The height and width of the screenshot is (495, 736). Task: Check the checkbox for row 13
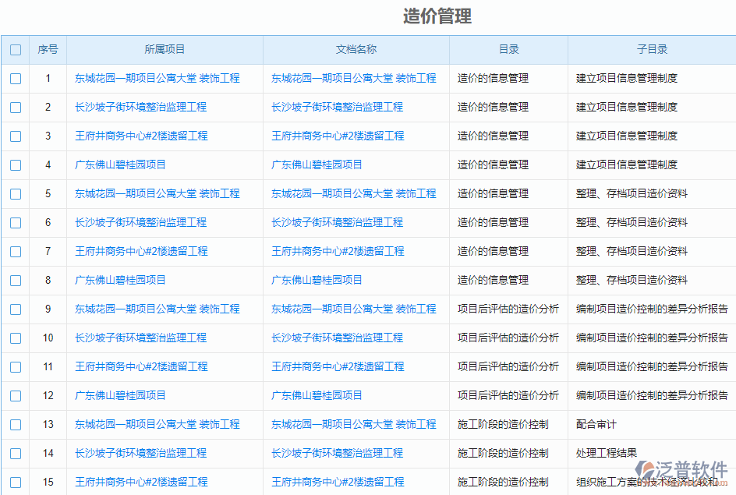(15, 425)
